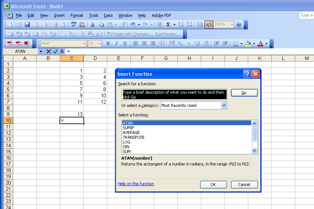Screen dimensions: 314x209
Task: Click OK in Insert Function dialog
Action: (213, 184)
